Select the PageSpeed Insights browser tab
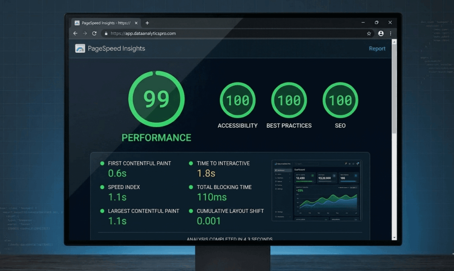Viewport: 454px width, 271px height. point(106,23)
